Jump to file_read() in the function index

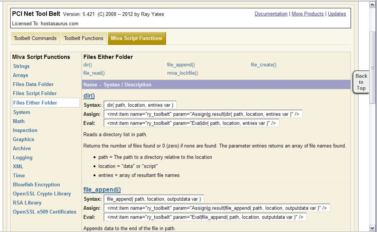pyautogui.click(x=94, y=73)
